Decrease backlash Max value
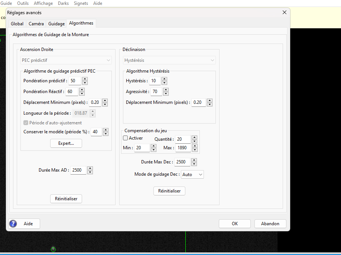The height and width of the screenshot is (255, 341). coord(195,150)
